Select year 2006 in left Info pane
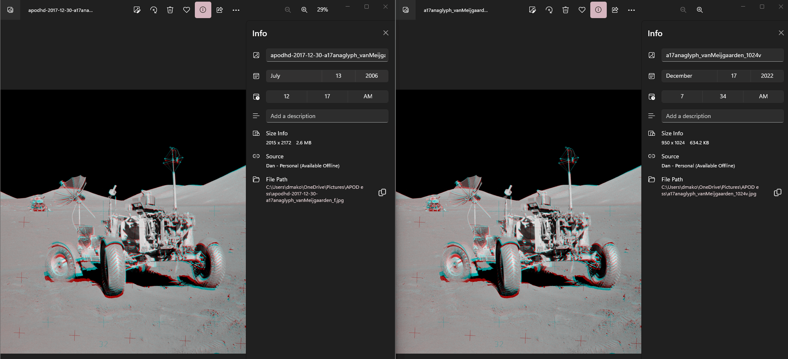This screenshot has height=359, width=788. coord(372,76)
